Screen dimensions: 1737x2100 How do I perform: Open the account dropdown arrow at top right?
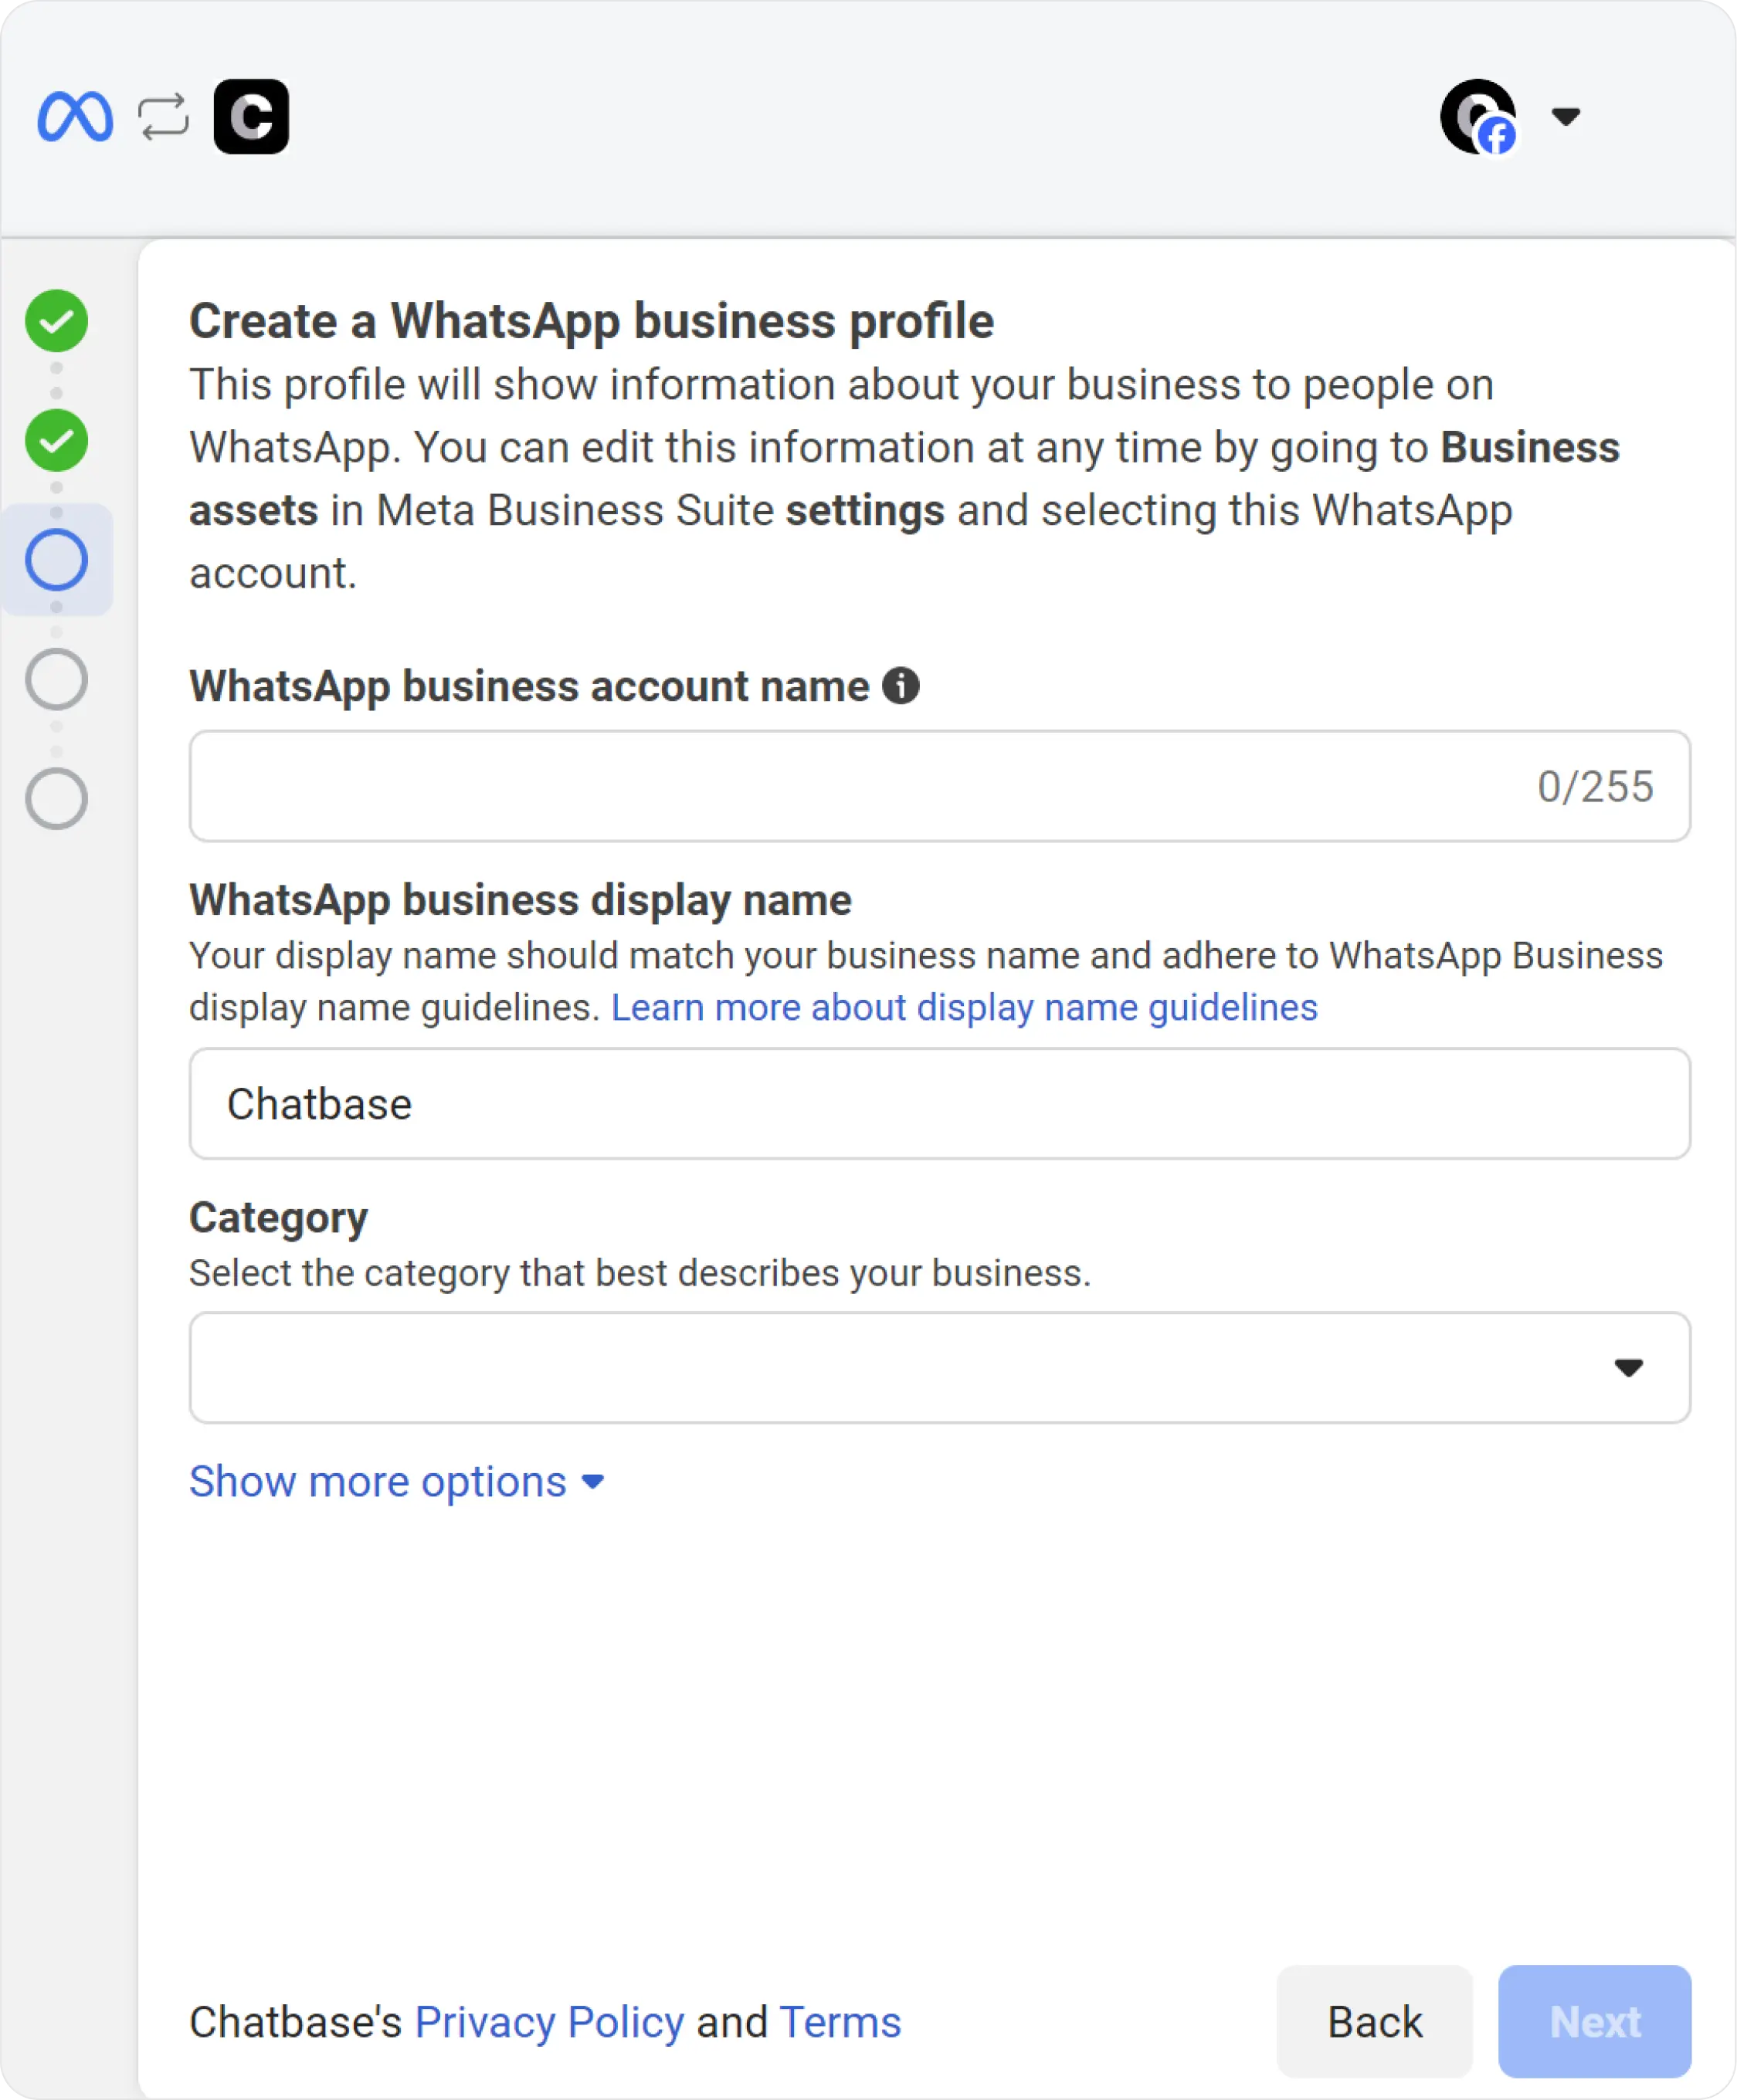(1566, 117)
